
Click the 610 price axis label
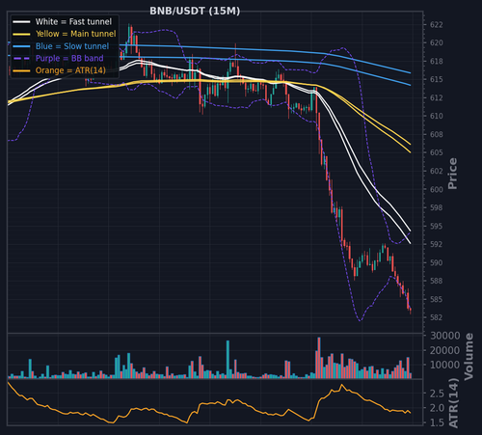tap(437, 116)
